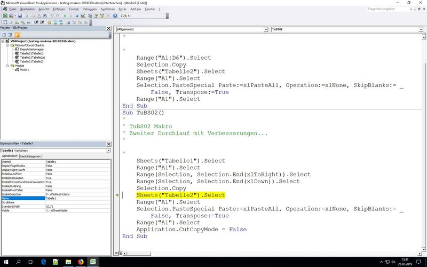Click the View Code icon in Project panel
427x267 pixels.
(x=4, y=34)
